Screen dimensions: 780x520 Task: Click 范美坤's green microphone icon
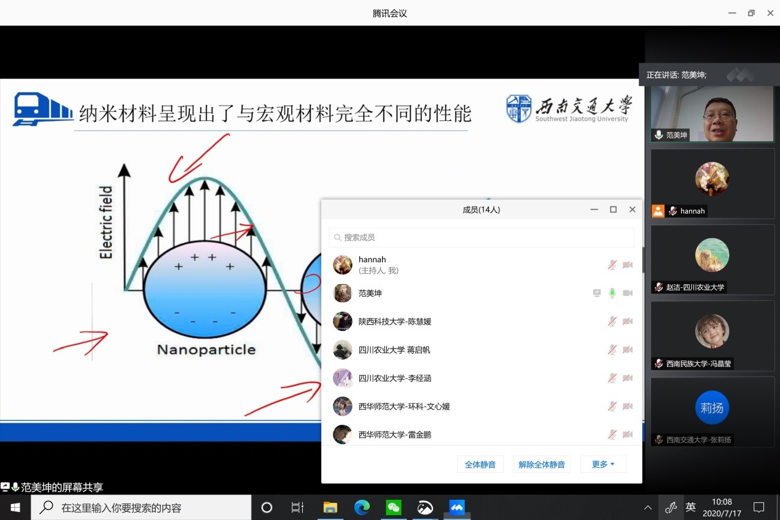tap(612, 293)
